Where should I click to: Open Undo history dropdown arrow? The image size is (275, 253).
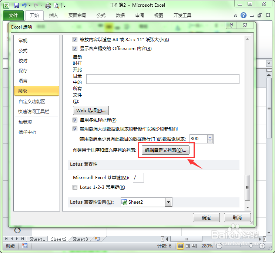point(30,6)
